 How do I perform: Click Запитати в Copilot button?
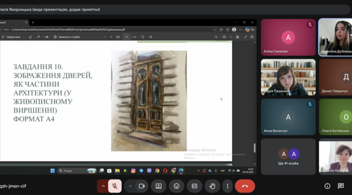(x=66, y=37)
